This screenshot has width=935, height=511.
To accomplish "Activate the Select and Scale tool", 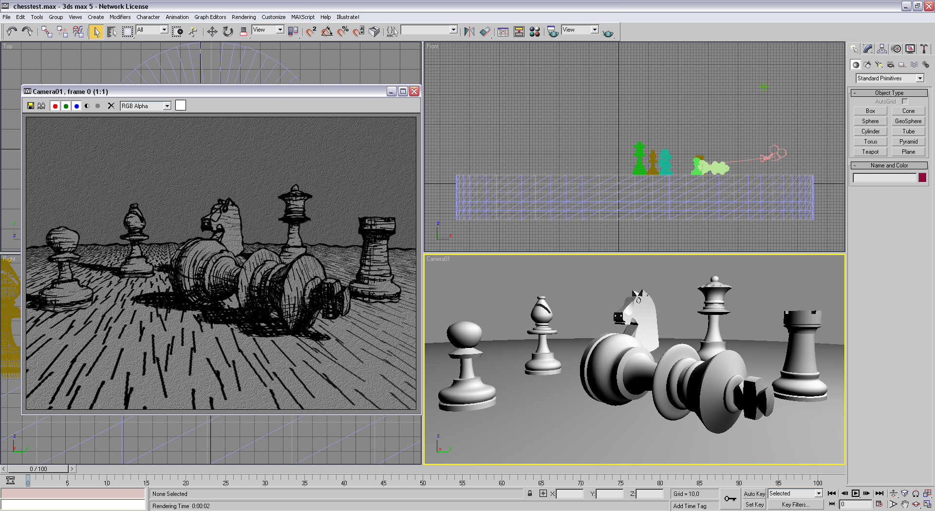I will pos(243,32).
